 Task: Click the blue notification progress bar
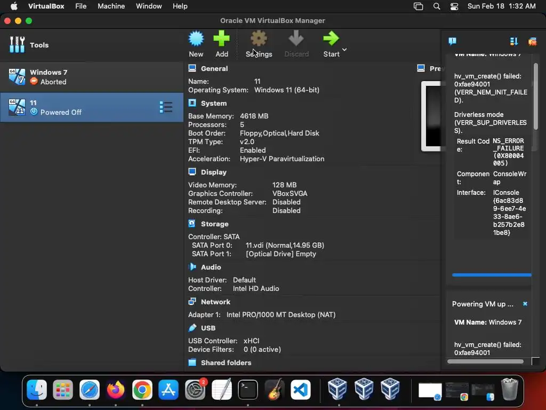492,275
